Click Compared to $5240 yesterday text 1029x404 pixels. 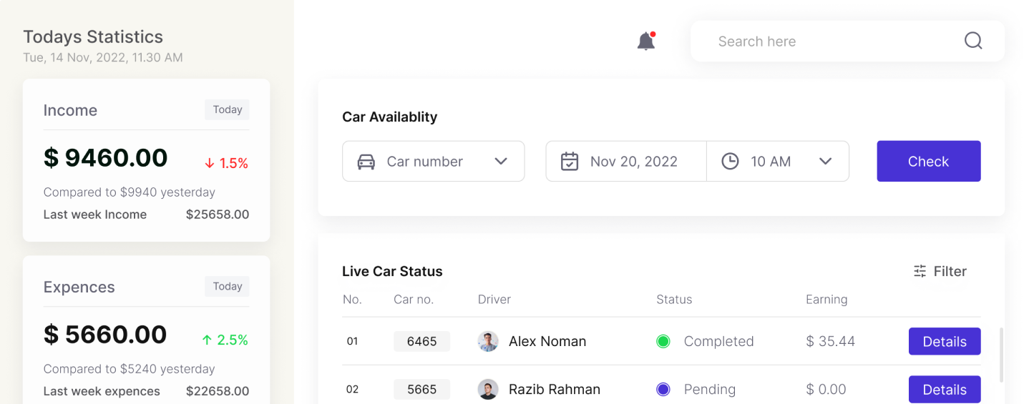[x=130, y=368]
